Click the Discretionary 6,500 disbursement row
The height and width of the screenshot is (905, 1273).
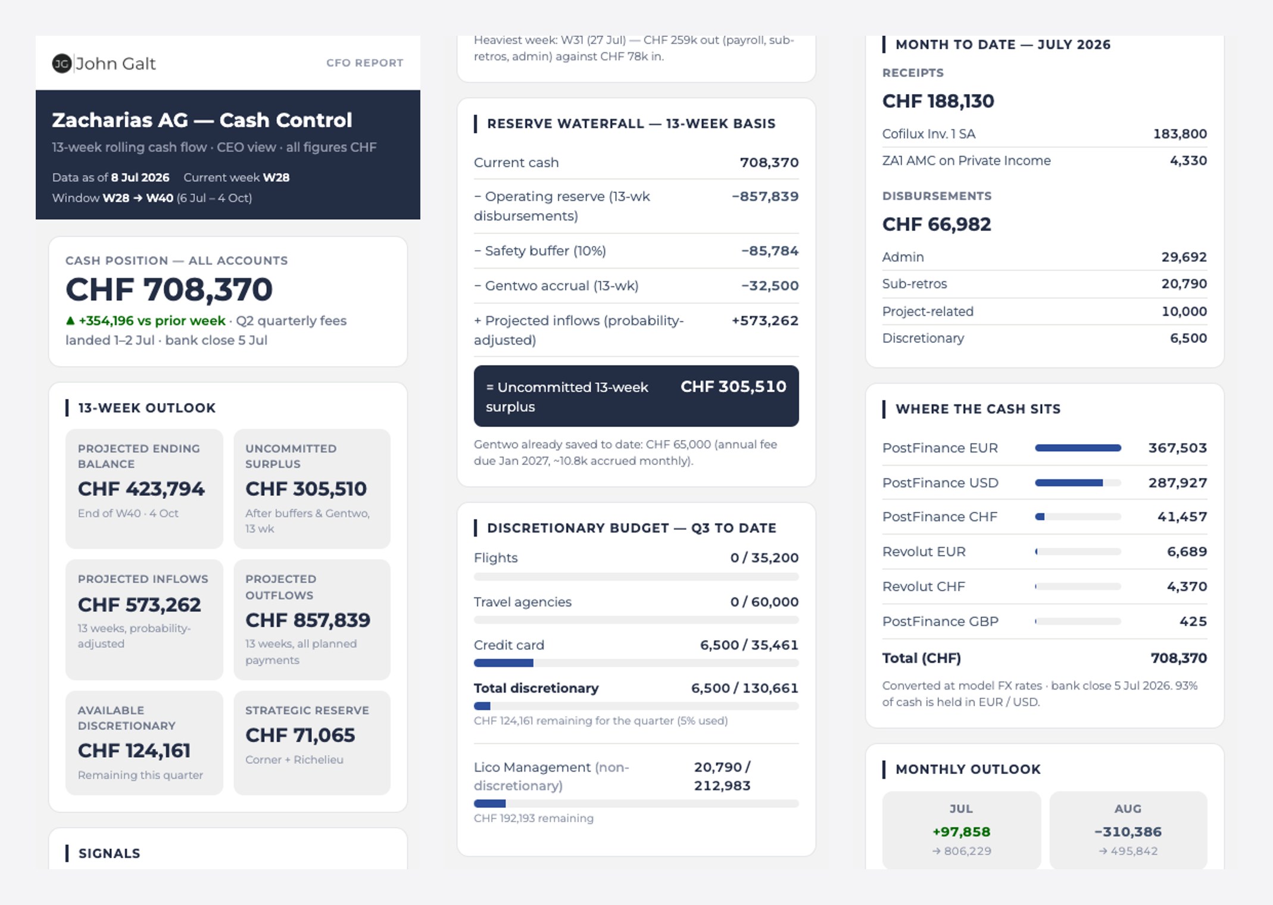(x=1044, y=338)
